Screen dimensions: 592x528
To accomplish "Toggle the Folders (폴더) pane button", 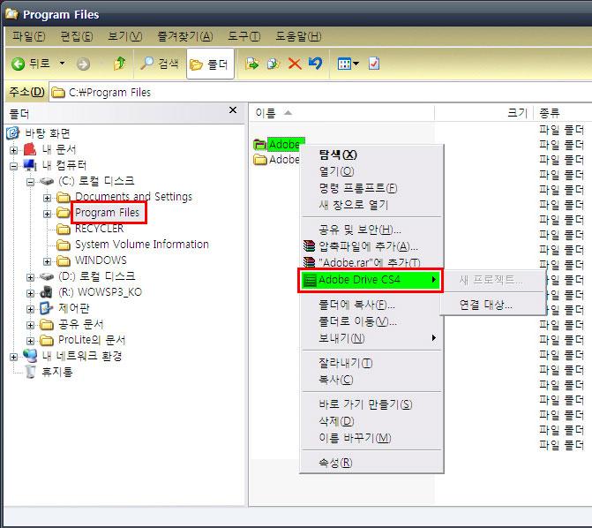I will pyautogui.click(x=210, y=64).
